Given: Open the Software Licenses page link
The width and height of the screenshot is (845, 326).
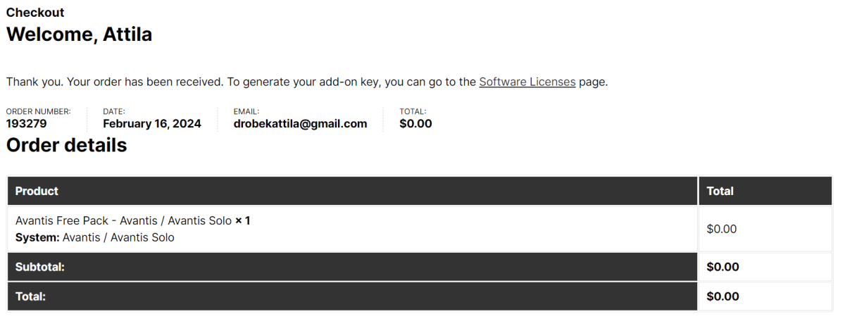Looking at the screenshot, I should click(x=527, y=82).
